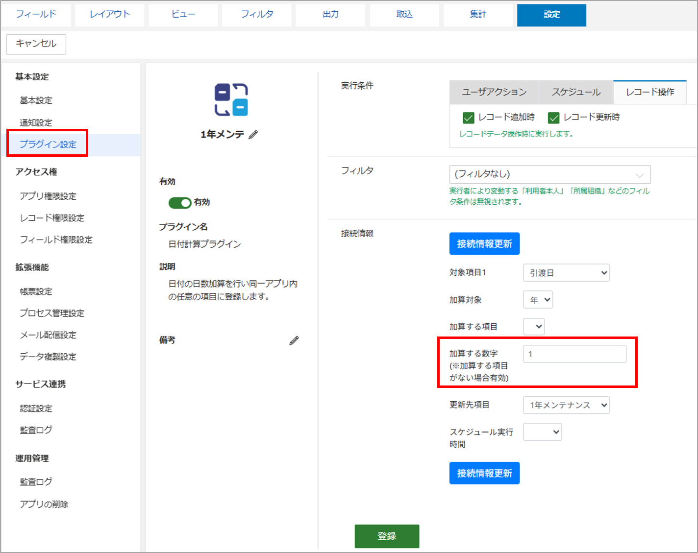This screenshot has width=698, height=553.
Task: Click the 加算する数字 input field
Action: [x=575, y=354]
